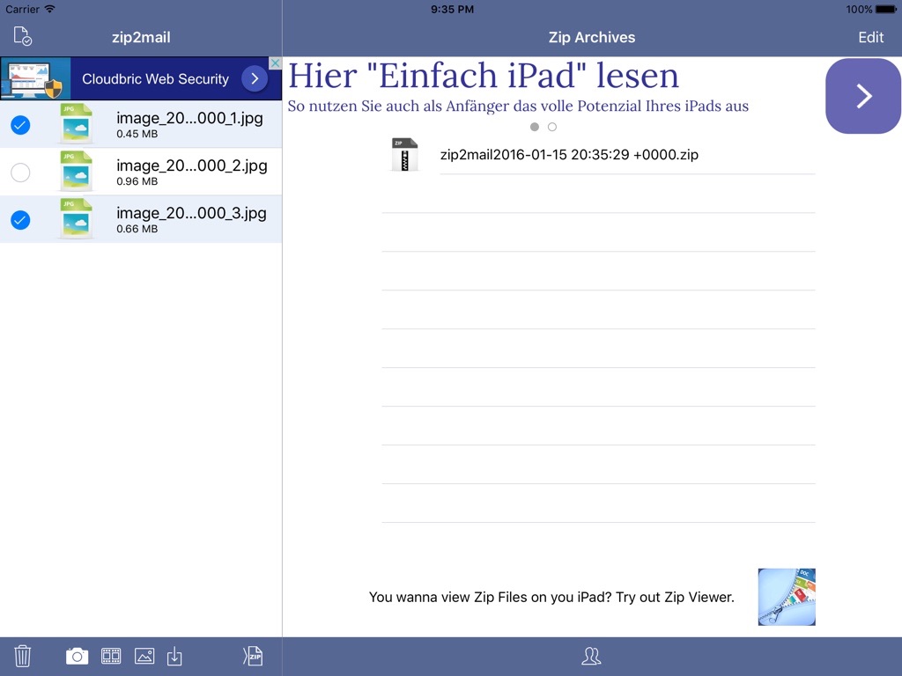The image size is (902, 676).
Task: Click the video film strip icon
Action: click(111, 656)
